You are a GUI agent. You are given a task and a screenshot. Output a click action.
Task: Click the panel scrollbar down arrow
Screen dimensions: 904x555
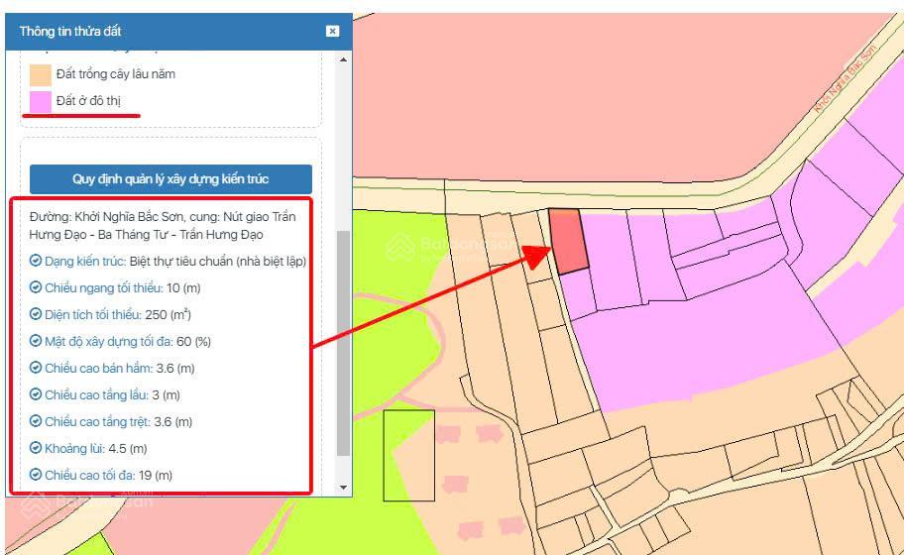[344, 488]
